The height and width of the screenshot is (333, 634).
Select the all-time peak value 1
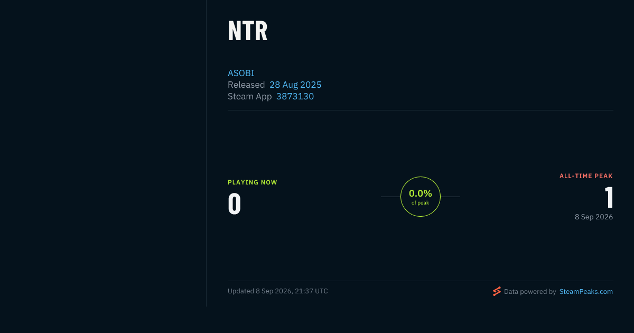(609, 198)
